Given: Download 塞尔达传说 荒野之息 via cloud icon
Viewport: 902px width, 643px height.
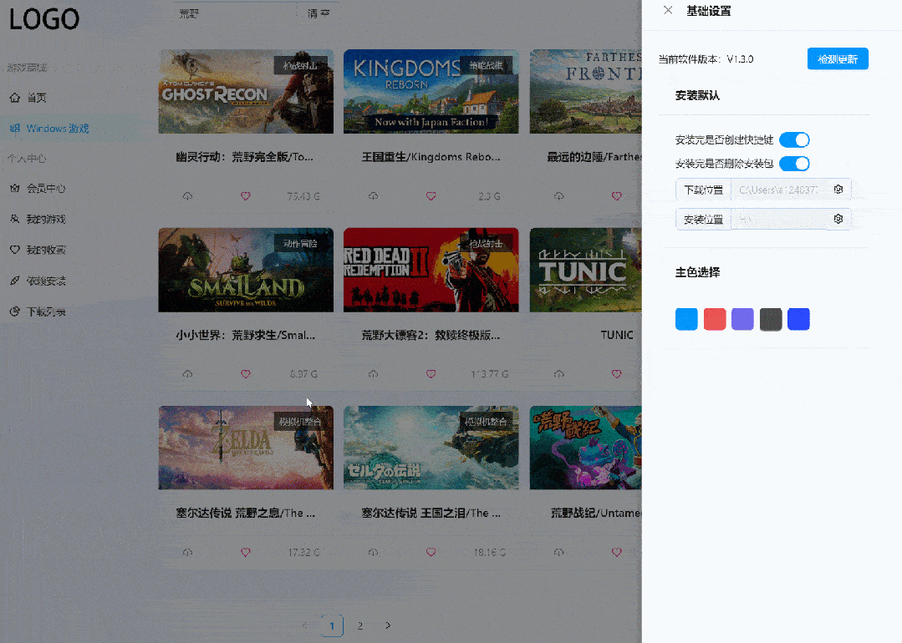Looking at the screenshot, I should coord(187,552).
